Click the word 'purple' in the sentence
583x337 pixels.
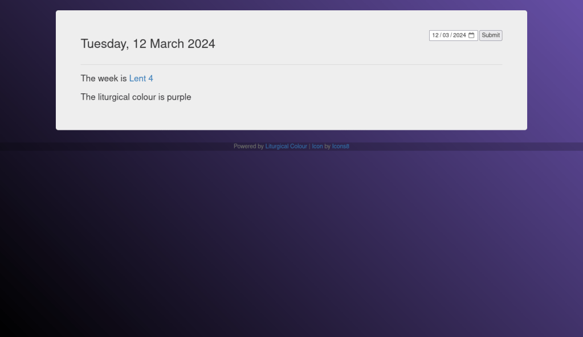(x=179, y=97)
